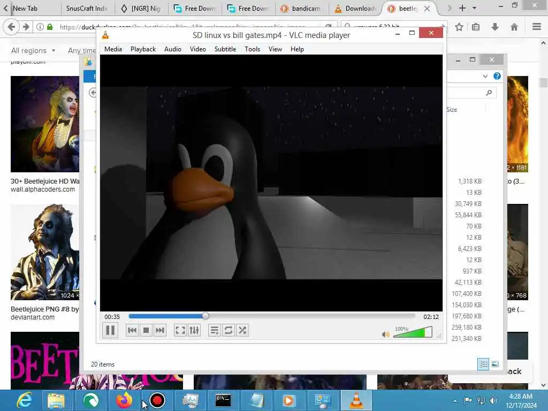This screenshot has height=411, width=548.
Task: Click the File Explorer search magnifier
Action: tap(489, 93)
